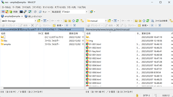The image size is (173, 97).
Task: Click the Preferences gear icon
Action: click(x=35, y=12)
